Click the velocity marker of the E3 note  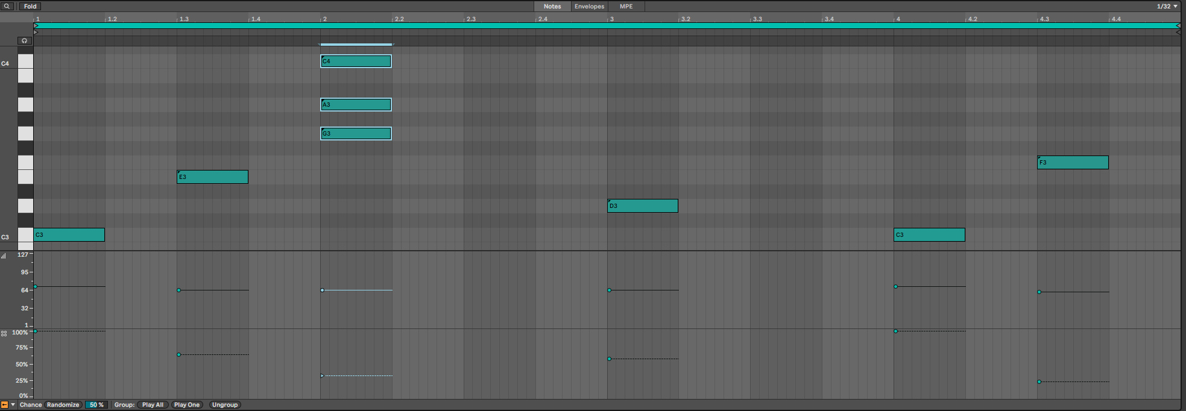179,290
